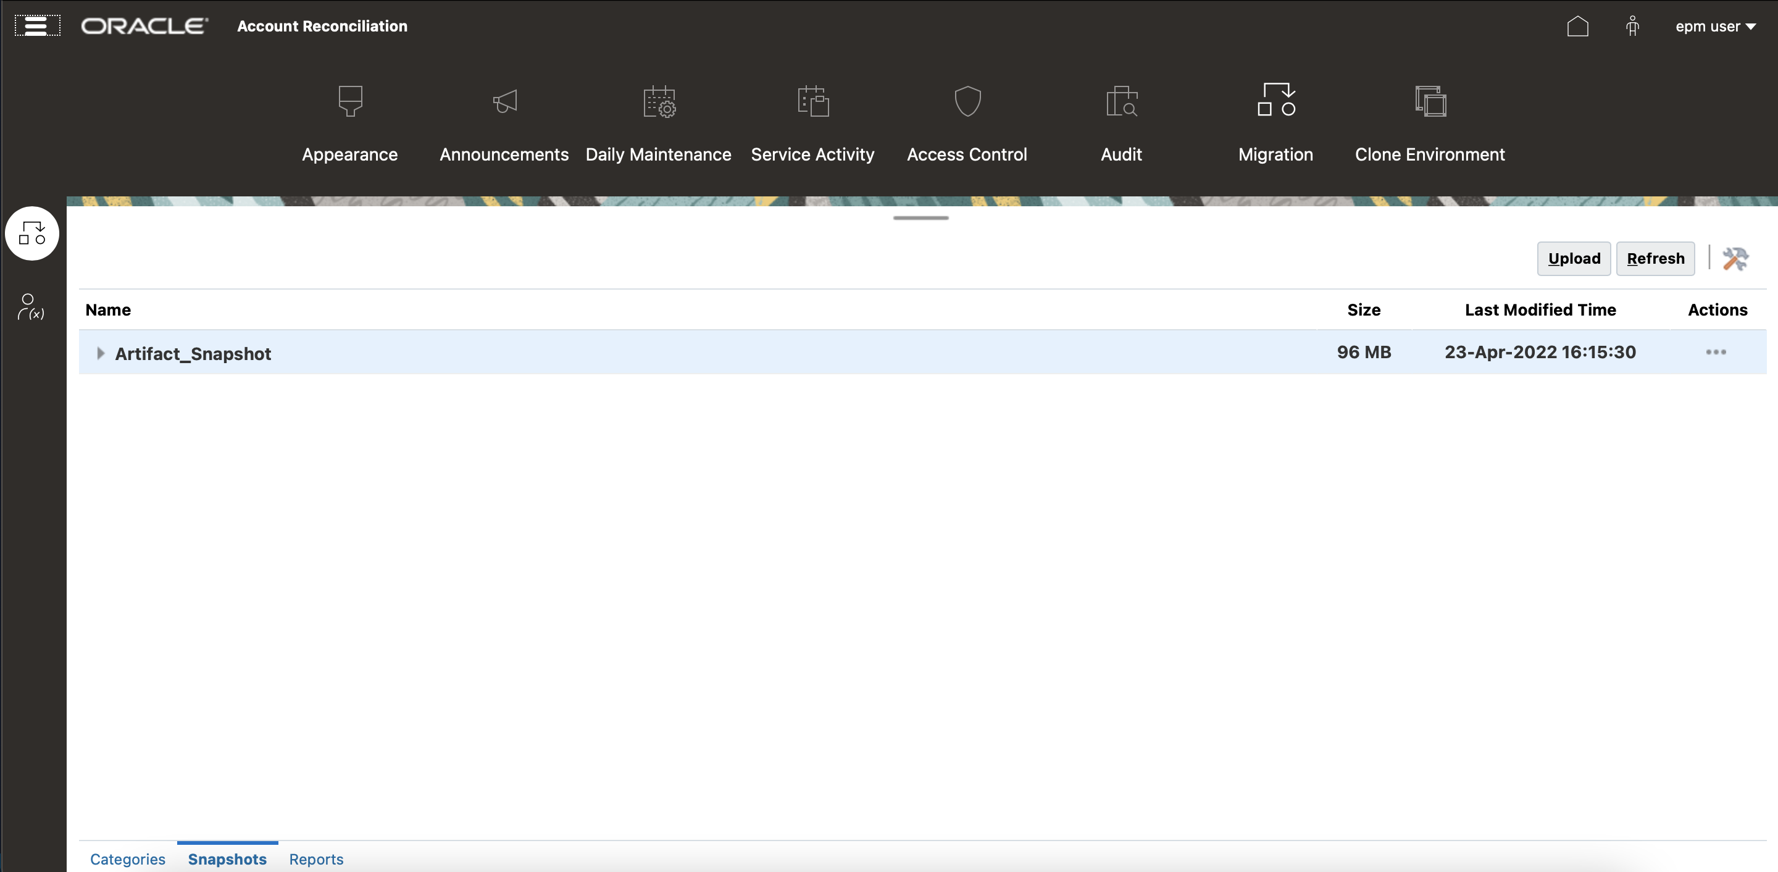Switch to the Reports tab

(x=316, y=859)
